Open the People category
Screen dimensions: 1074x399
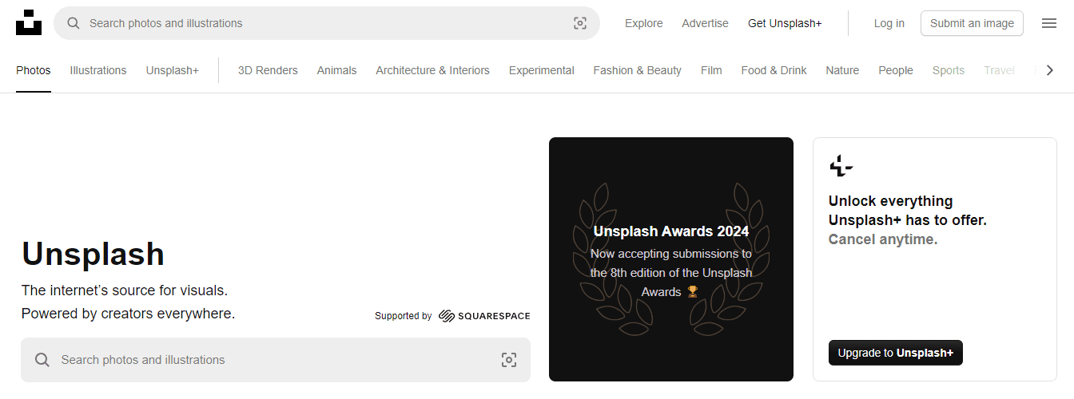[896, 70]
